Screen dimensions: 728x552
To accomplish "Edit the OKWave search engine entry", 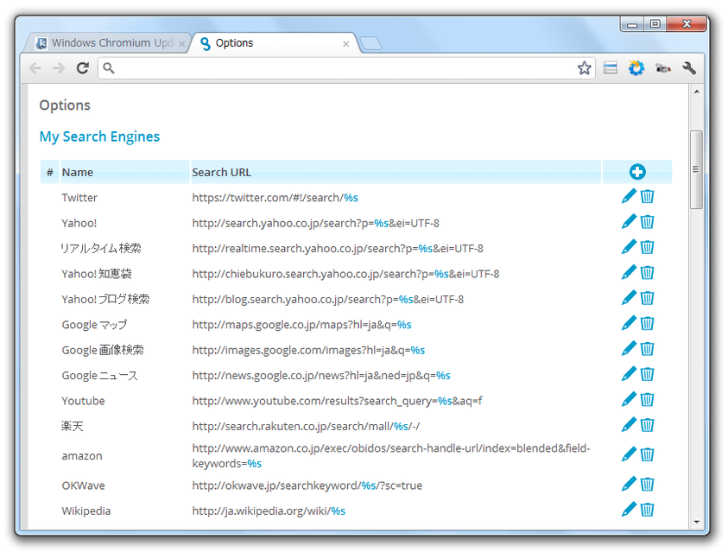I will tap(629, 485).
